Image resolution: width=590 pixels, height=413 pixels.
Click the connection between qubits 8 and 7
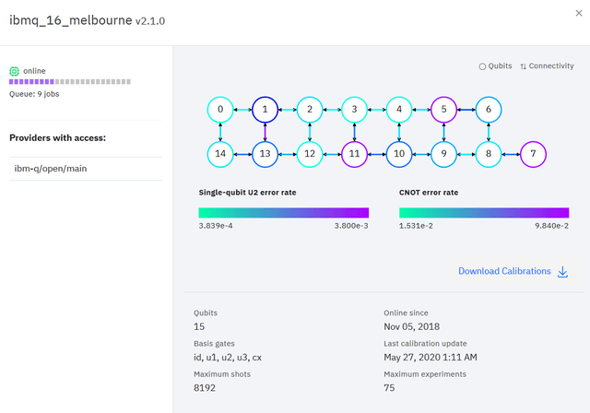coord(511,154)
